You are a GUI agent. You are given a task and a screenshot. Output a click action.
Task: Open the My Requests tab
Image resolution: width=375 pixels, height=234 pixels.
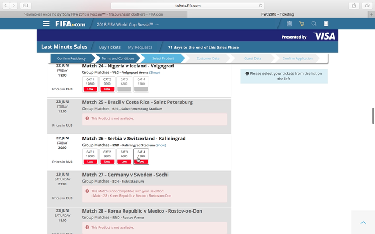[140, 47]
